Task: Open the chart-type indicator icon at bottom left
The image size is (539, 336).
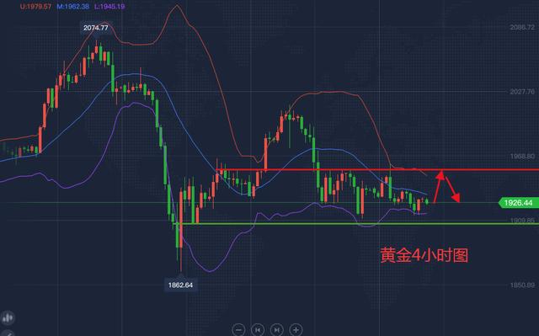Action: [x=8, y=317]
